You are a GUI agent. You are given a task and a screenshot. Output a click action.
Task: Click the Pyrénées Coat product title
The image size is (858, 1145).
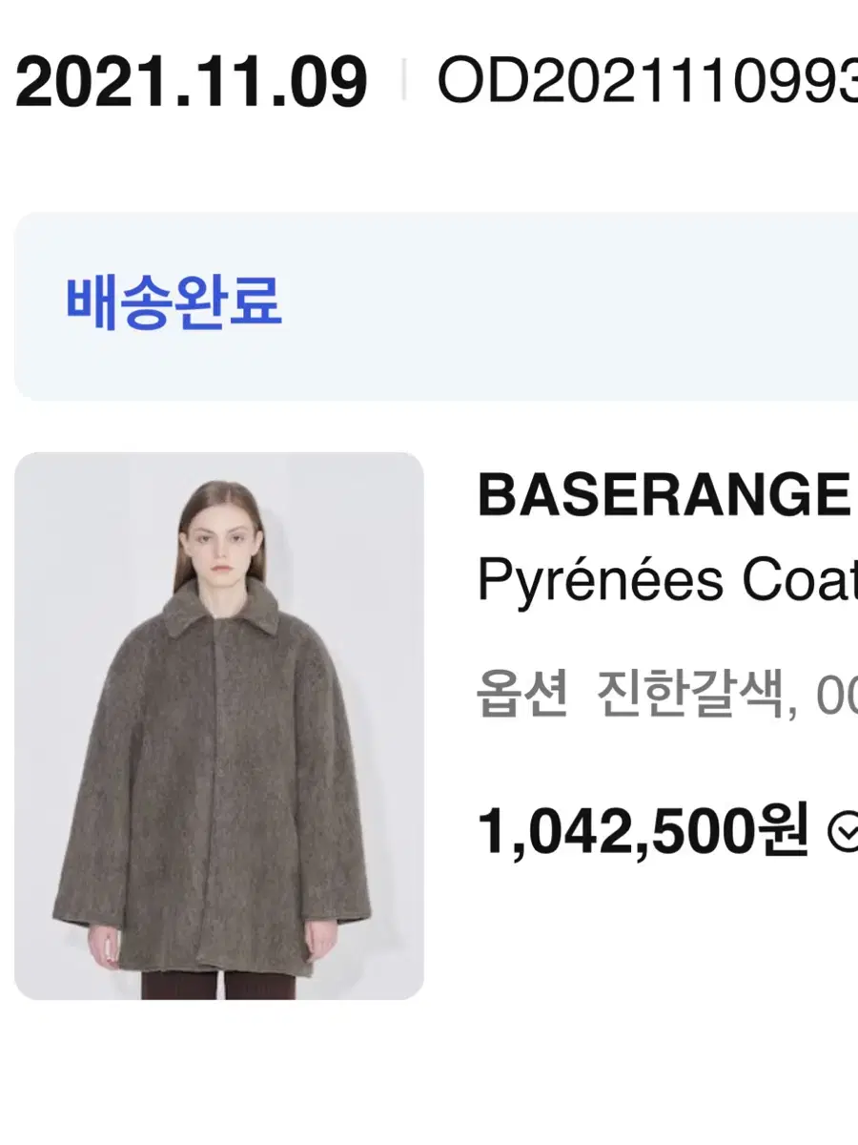click(667, 579)
